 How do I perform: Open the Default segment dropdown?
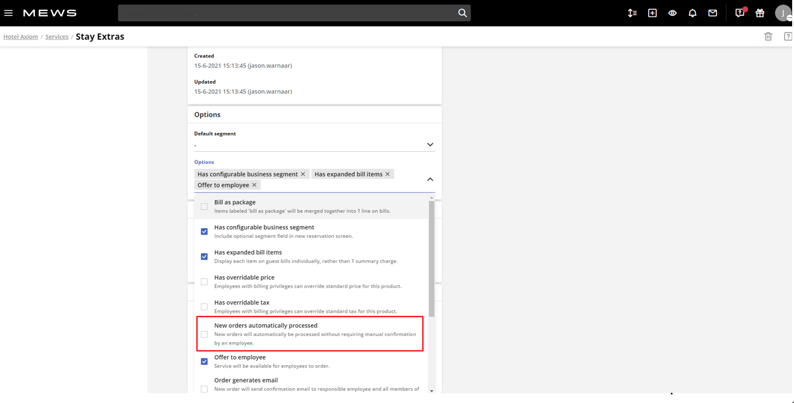tap(430, 144)
